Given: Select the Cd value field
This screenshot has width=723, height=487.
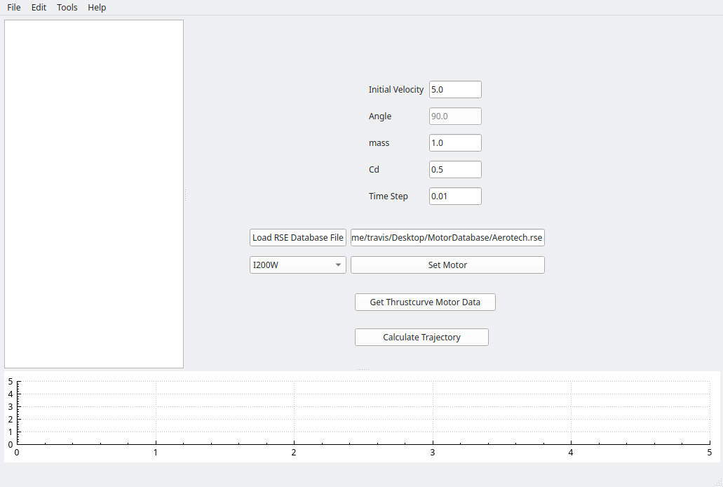Looking at the screenshot, I should (455, 170).
